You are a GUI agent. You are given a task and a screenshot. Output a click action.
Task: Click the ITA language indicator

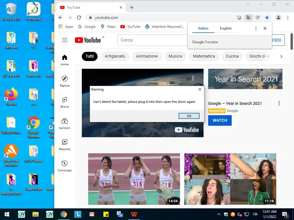(x=255, y=214)
